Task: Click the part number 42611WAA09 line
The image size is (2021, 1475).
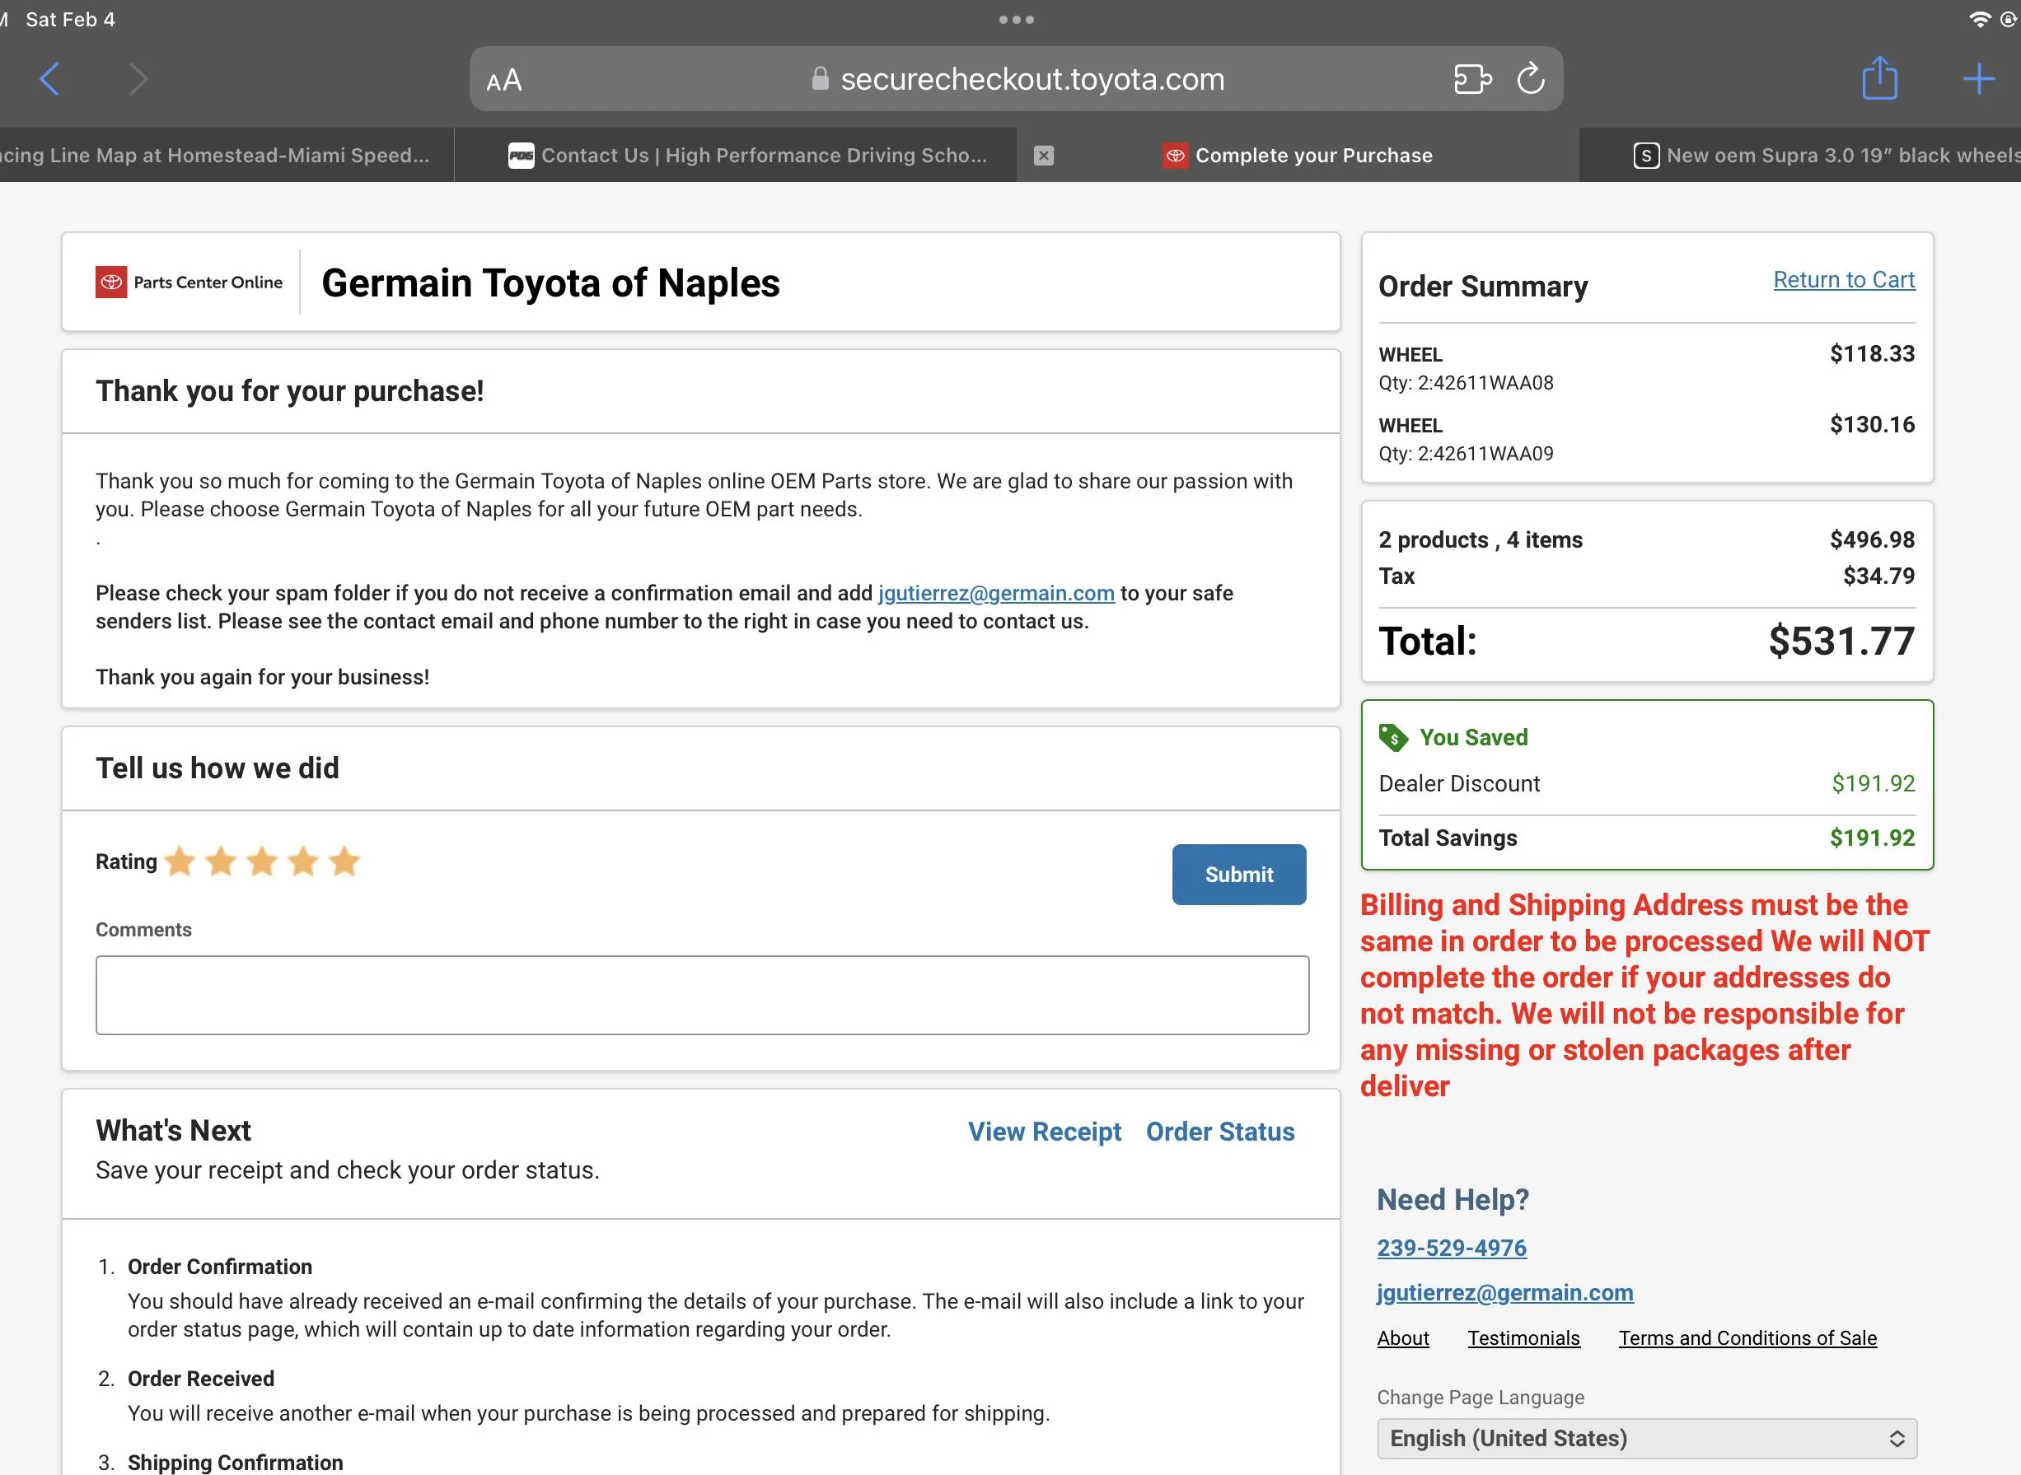Action: coord(1466,454)
